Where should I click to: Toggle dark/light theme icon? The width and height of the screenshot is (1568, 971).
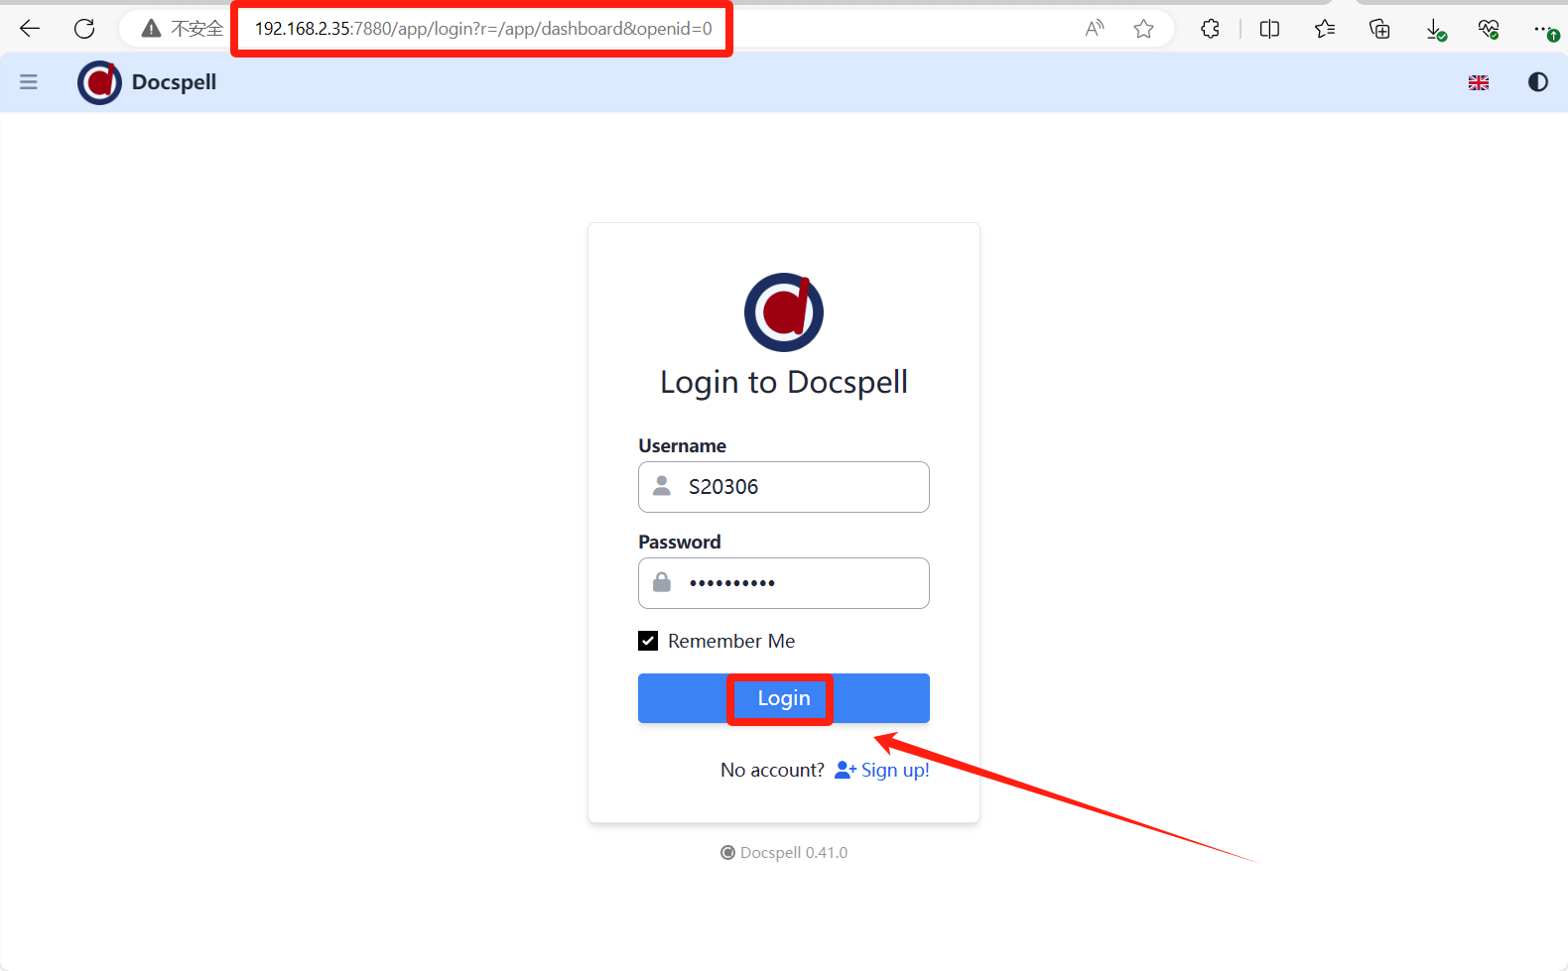click(1537, 82)
